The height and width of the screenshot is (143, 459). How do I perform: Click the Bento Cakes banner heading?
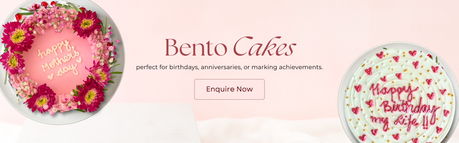[230, 47]
